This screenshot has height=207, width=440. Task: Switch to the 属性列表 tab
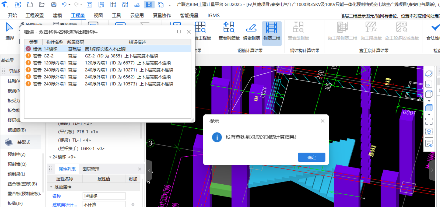pos(67,169)
